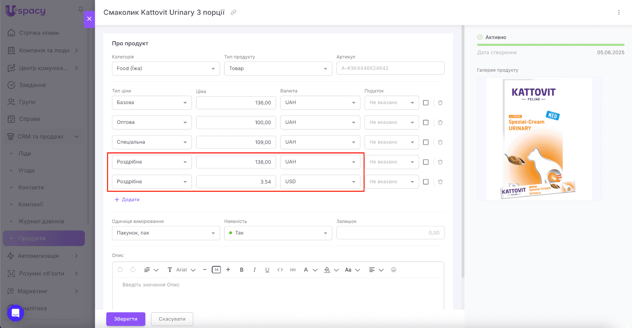Open emoji picker in editor toolbar
Screen dimensions: 632x328
coord(393,270)
